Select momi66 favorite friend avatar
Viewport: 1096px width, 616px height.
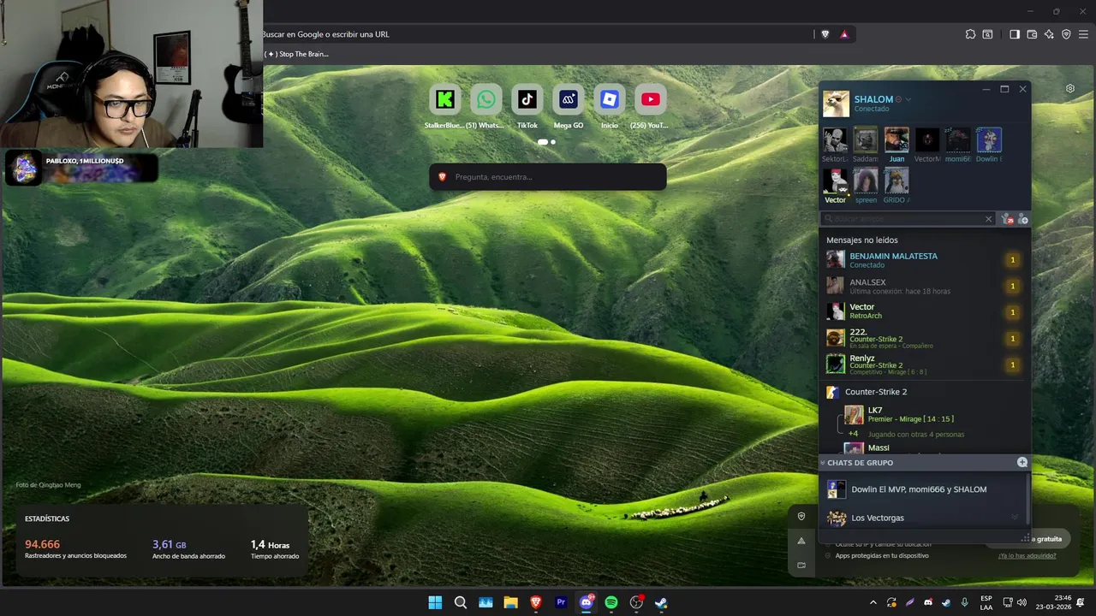tap(958, 140)
